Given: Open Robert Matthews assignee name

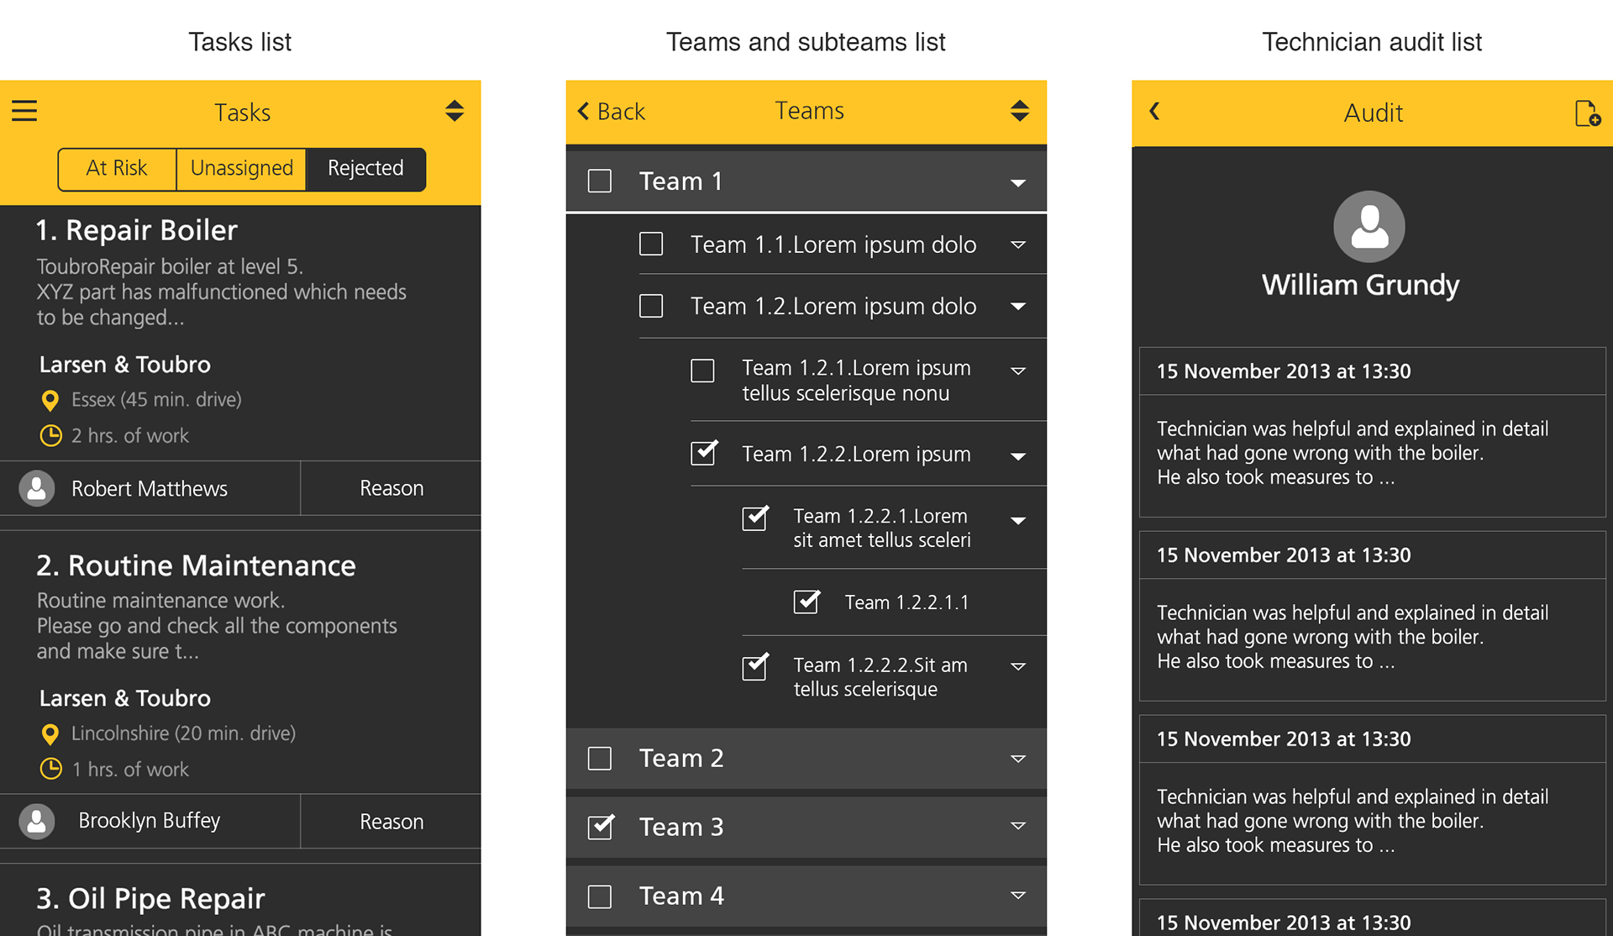Looking at the screenshot, I should coord(150,489).
